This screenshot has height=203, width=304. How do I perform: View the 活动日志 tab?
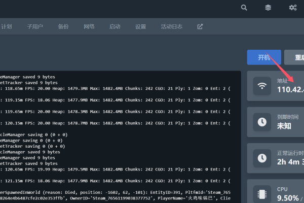(x=172, y=26)
